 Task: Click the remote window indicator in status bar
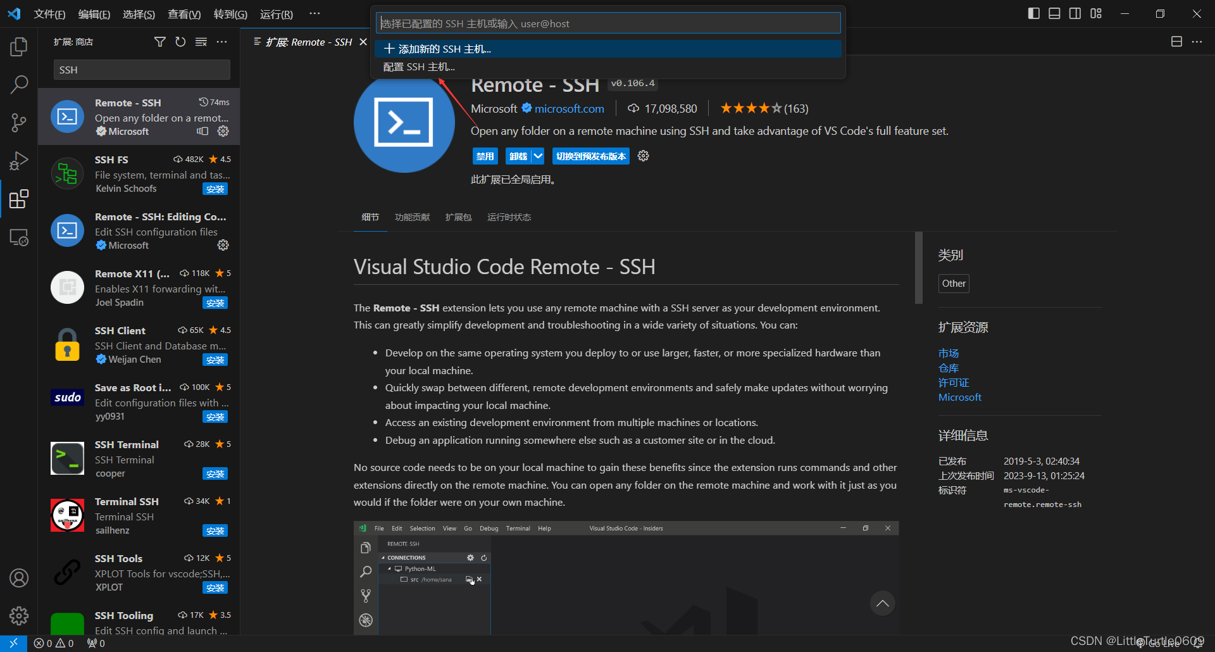(x=13, y=643)
